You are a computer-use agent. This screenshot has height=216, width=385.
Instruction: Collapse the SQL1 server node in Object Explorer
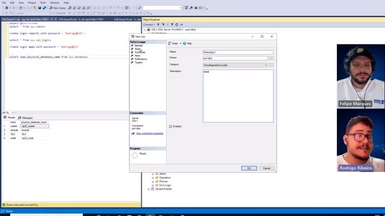(x=145, y=29)
